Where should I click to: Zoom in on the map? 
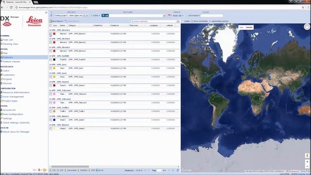click(307, 162)
